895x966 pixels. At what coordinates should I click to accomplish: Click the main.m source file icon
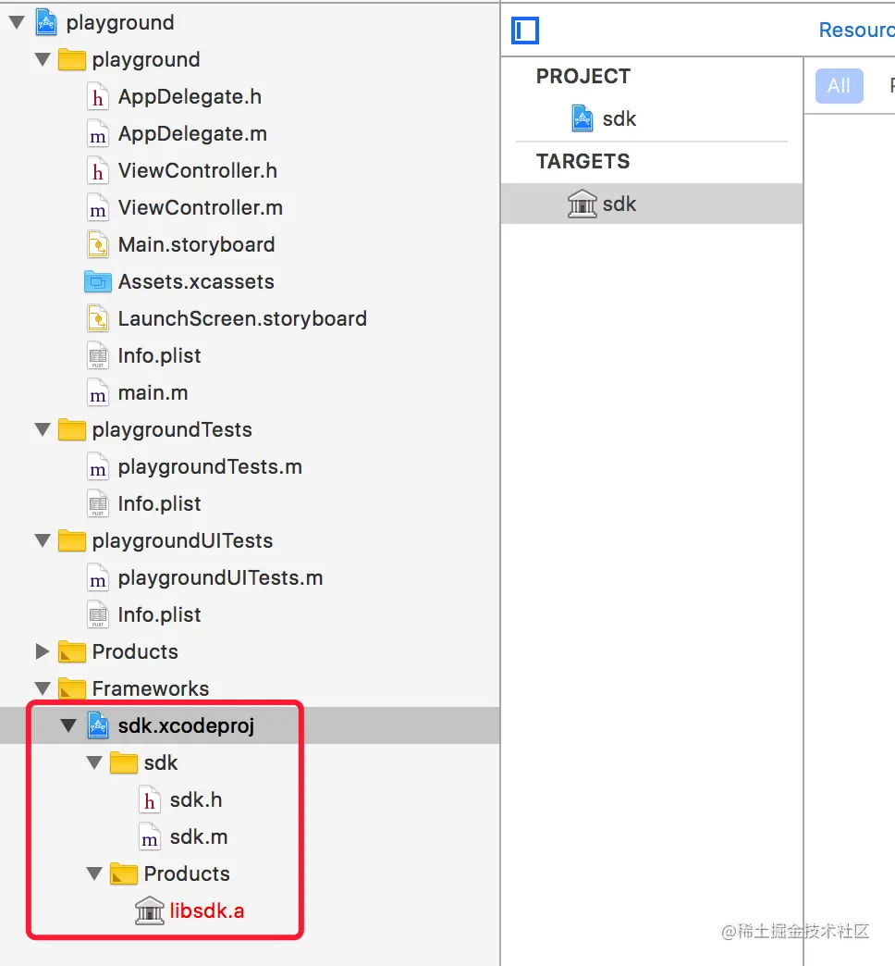(x=98, y=393)
